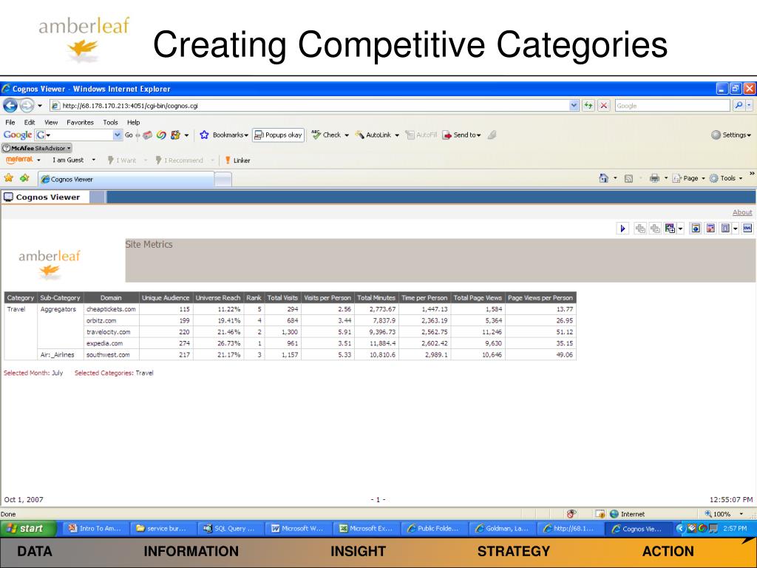
Task: Click the RSS feeds icon
Action: tap(628, 178)
